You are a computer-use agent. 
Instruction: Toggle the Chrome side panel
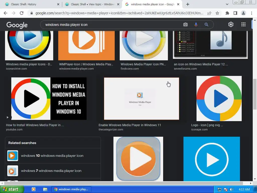pos(235,13)
